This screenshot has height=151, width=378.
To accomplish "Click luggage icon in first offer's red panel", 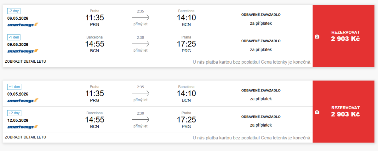I will pyautogui.click(x=317, y=37).
